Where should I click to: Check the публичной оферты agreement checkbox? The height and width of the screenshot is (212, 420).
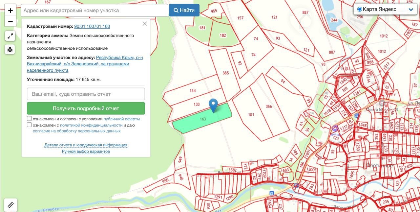click(x=30, y=119)
